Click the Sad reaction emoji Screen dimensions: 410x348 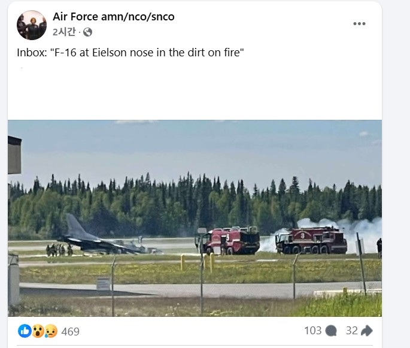51,331
